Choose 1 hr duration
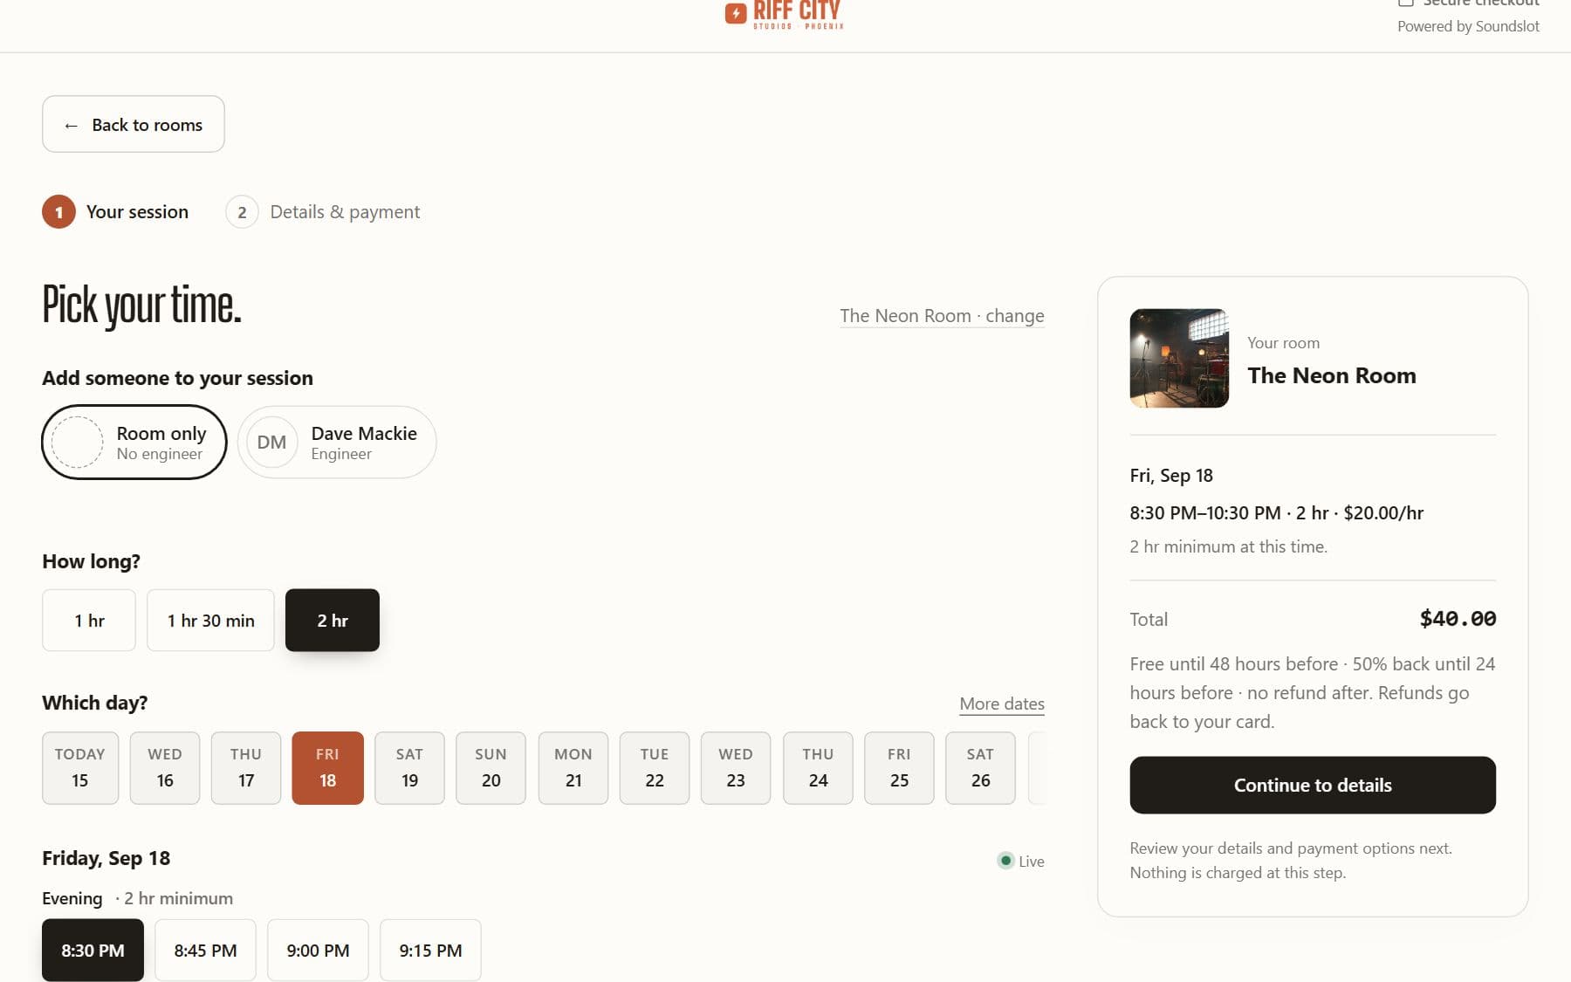Screen dimensions: 1571x982 click(x=89, y=620)
